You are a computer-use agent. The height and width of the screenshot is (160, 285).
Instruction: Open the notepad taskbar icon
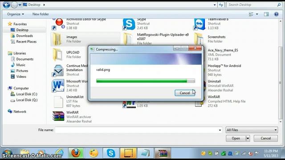coord(146,153)
